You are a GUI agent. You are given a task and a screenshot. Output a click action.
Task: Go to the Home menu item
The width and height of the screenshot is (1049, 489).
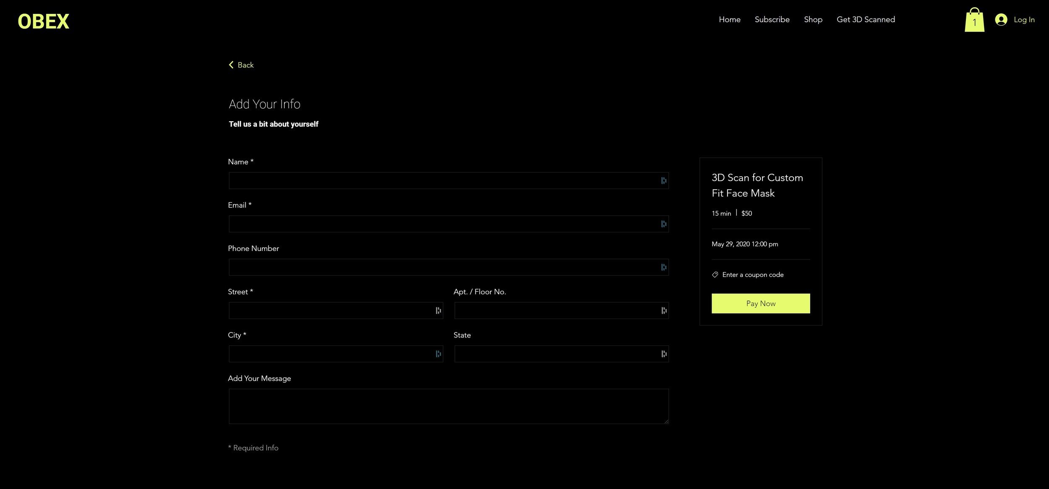(729, 19)
